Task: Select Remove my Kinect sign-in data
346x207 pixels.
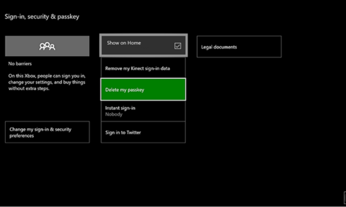Action: (138, 68)
